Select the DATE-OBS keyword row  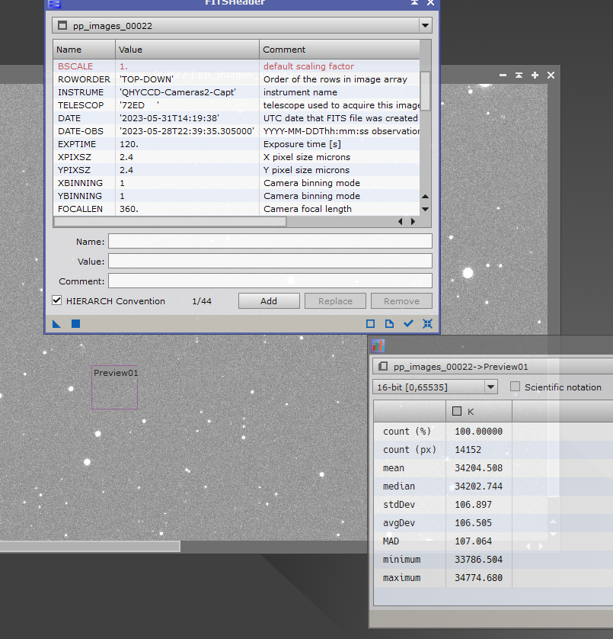click(237, 131)
